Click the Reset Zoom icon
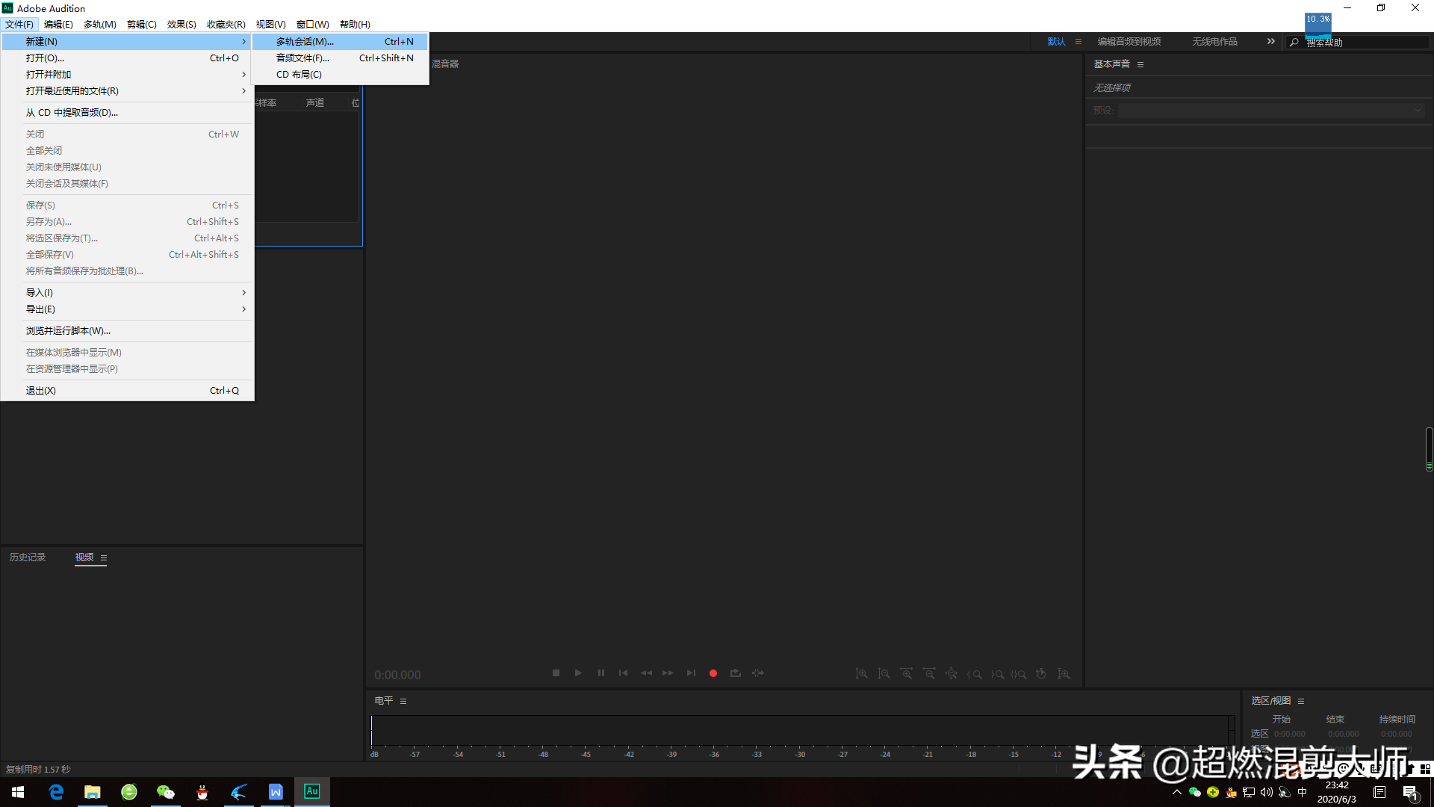Image resolution: width=1434 pixels, height=807 pixels. pyautogui.click(x=1041, y=674)
